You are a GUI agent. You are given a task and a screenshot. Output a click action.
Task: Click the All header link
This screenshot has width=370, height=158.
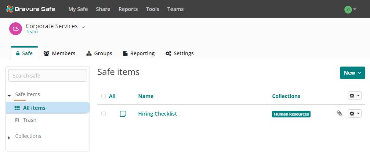112,96
